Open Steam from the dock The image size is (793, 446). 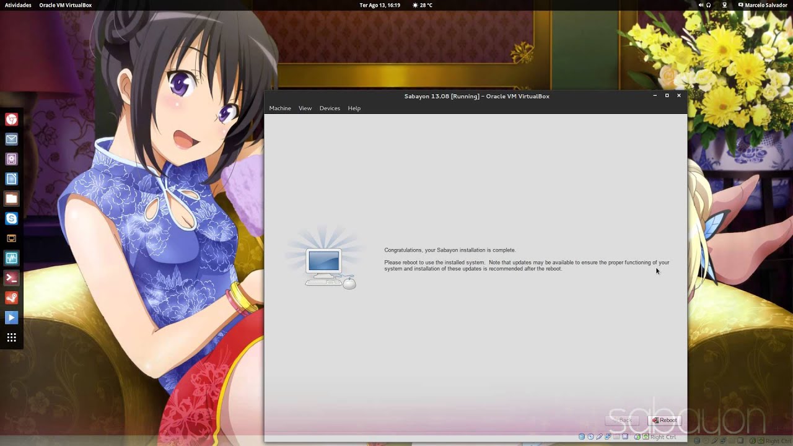tap(11, 298)
